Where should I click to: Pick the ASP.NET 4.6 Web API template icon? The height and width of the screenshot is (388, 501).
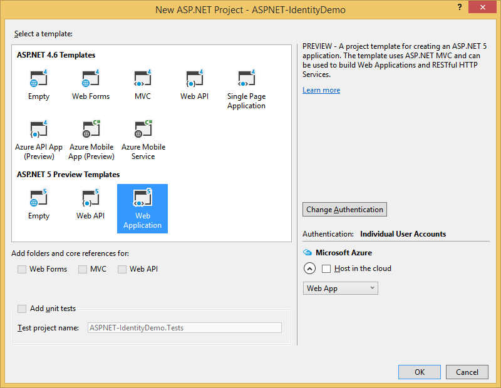[194, 78]
